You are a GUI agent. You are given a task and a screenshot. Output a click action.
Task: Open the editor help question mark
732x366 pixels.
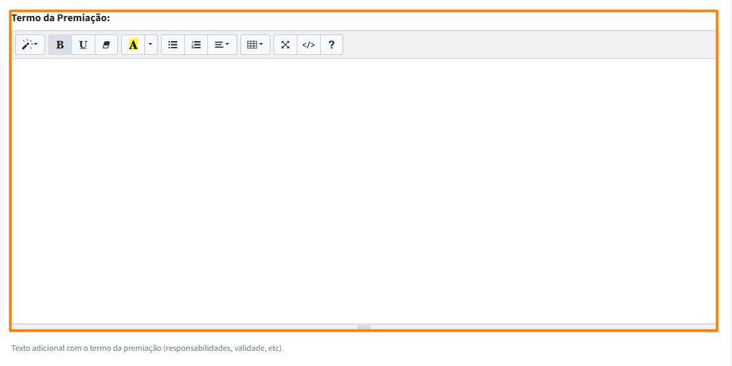pyautogui.click(x=331, y=45)
